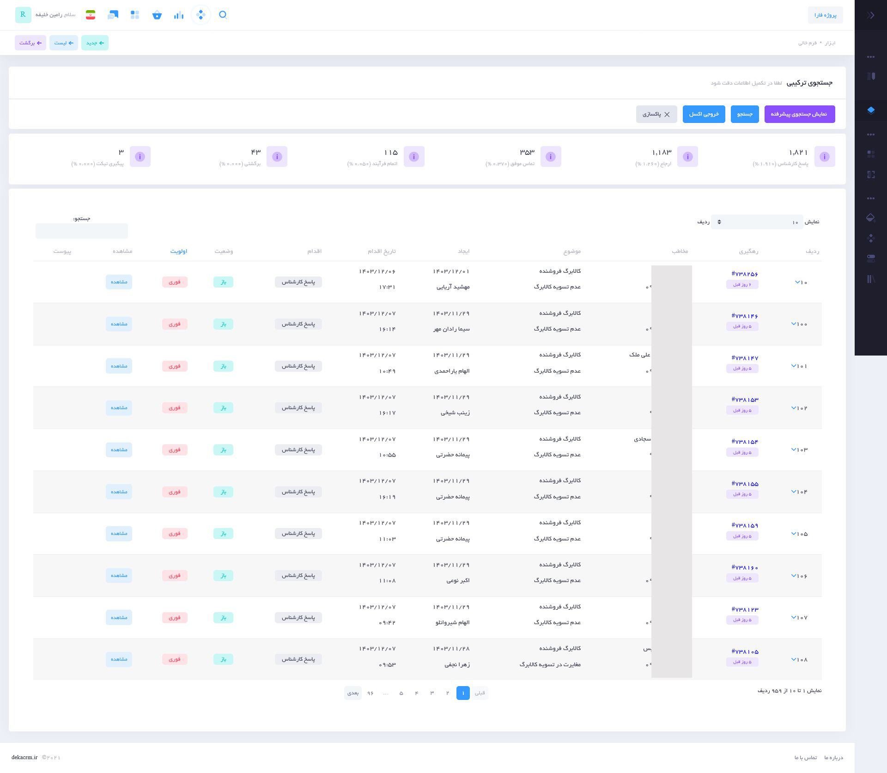Expand row ۱۰۸ details chevron
Viewport: 887px width, 773px height.
794,659
